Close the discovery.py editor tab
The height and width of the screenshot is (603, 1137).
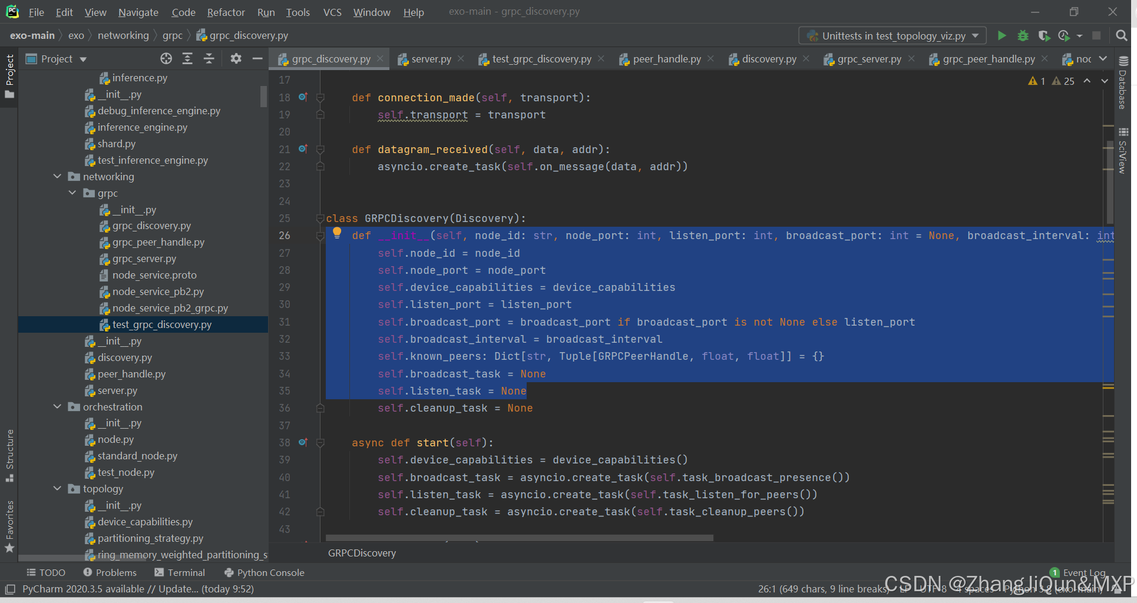pyautogui.click(x=806, y=58)
